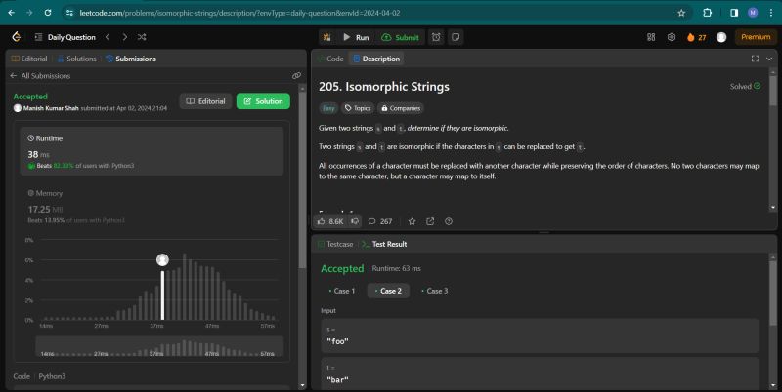782x392 pixels.
Task: Open browser extensions puzzle icon
Action: click(x=707, y=13)
